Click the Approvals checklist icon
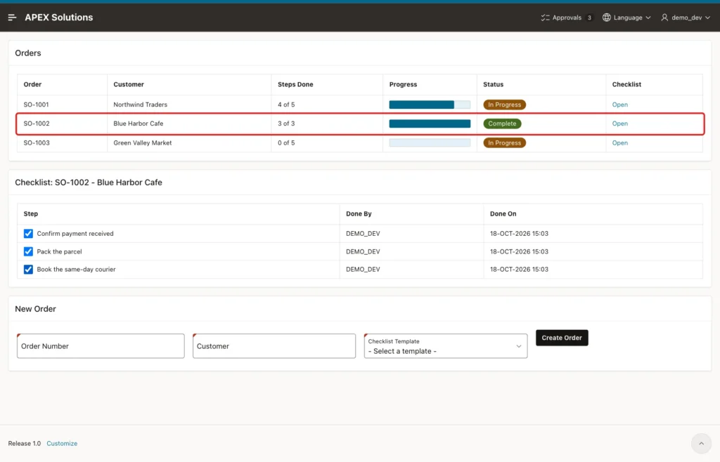Viewport: 720px width, 462px height. point(545,18)
